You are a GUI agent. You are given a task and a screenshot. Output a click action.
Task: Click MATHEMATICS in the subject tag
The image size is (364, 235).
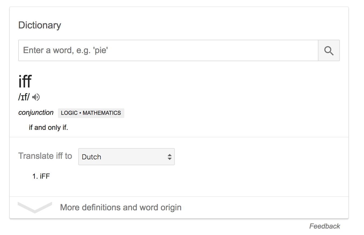click(102, 113)
